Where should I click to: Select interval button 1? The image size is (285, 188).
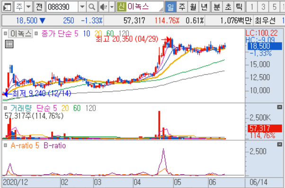pos(252,7)
